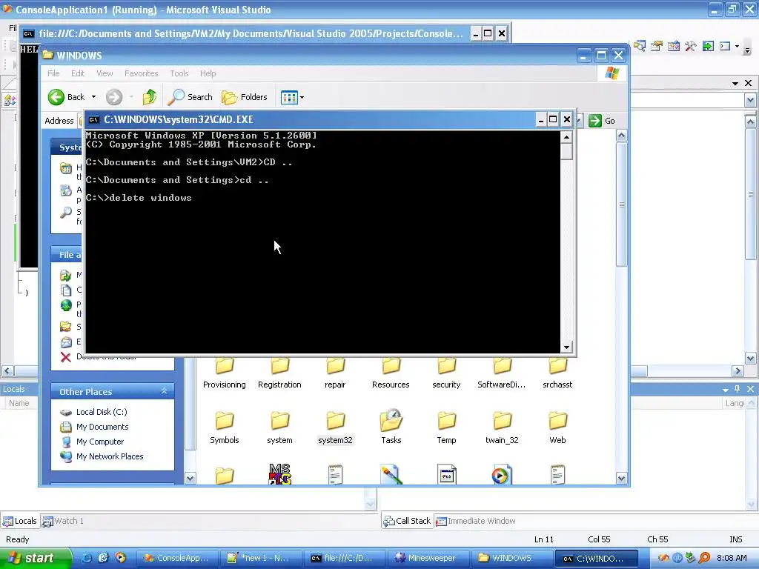Switch to ConsoleApp... taskbar button
Viewport: 759px width, 569px height.
[x=177, y=558]
